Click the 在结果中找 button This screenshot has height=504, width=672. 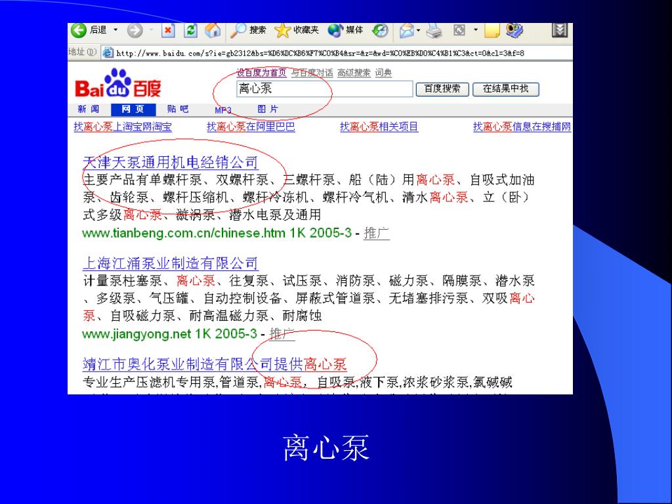pos(506,89)
